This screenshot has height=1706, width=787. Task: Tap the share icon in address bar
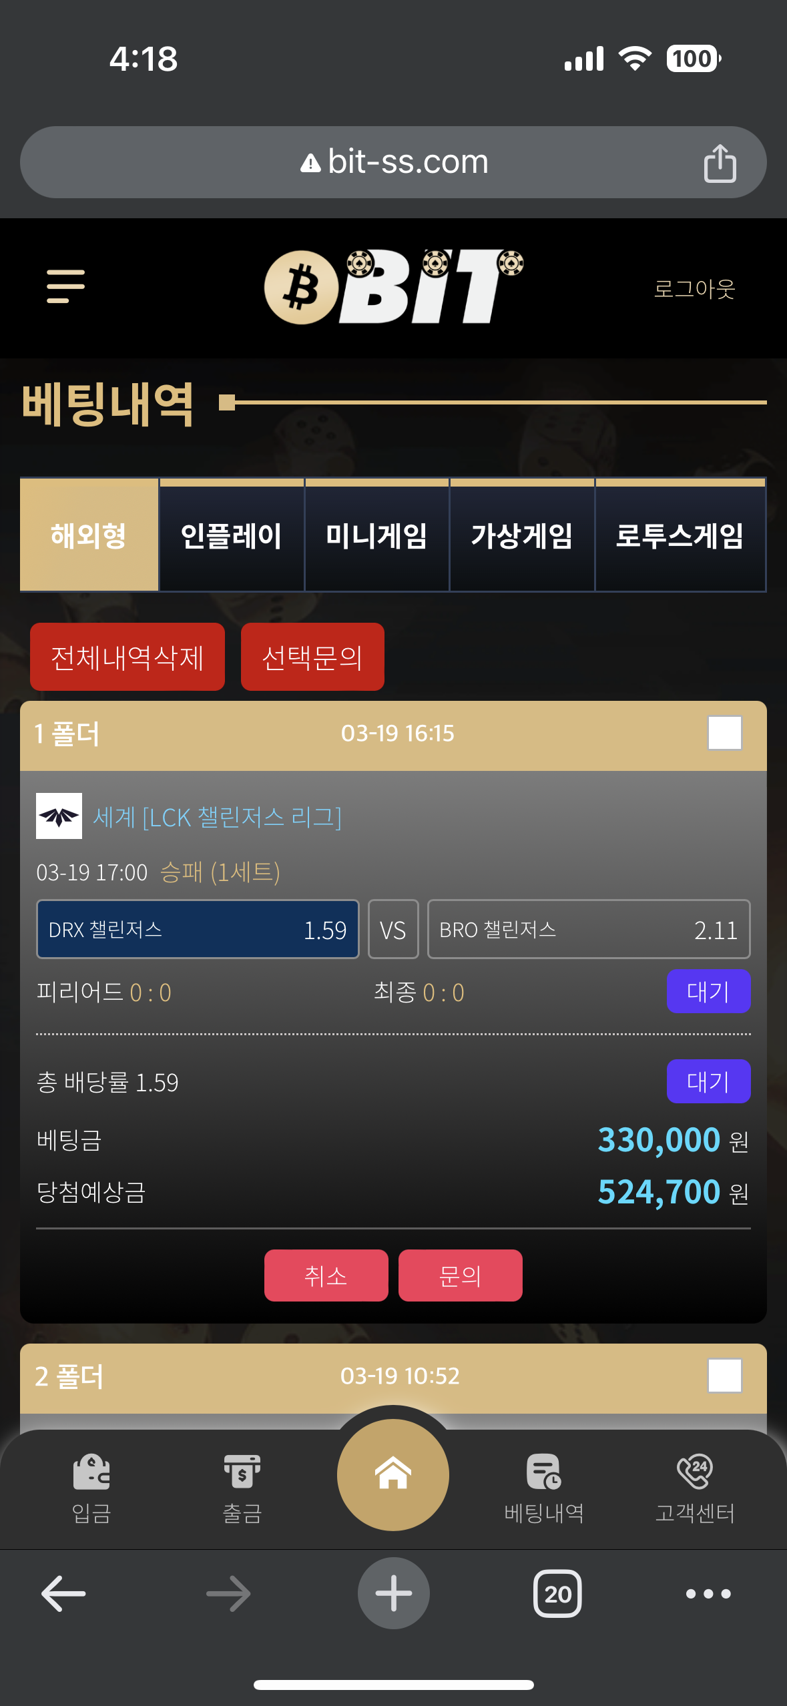coord(720,163)
